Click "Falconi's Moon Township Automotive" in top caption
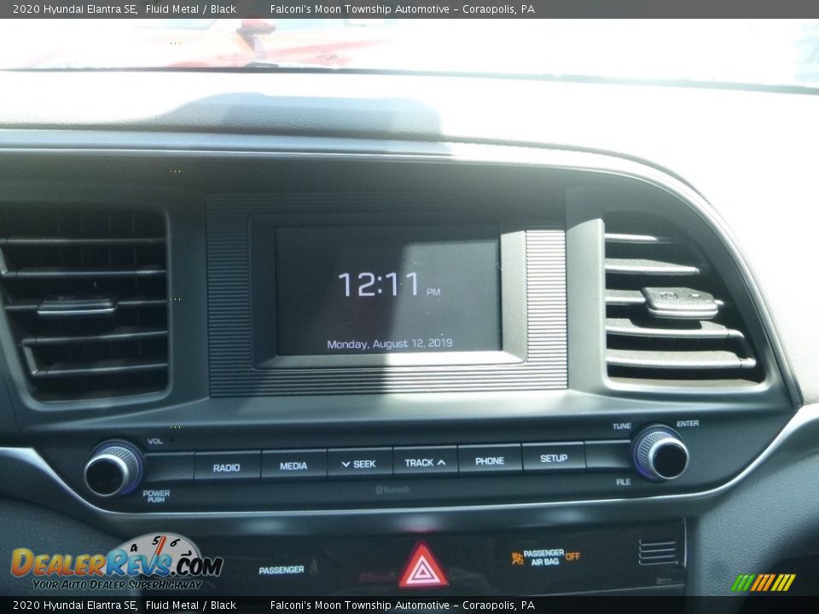The image size is (819, 614). point(359,9)
